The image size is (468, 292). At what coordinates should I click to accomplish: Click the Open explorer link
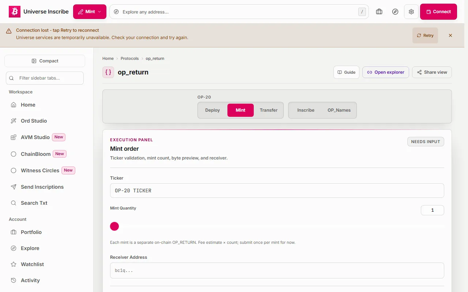[386, 72]
